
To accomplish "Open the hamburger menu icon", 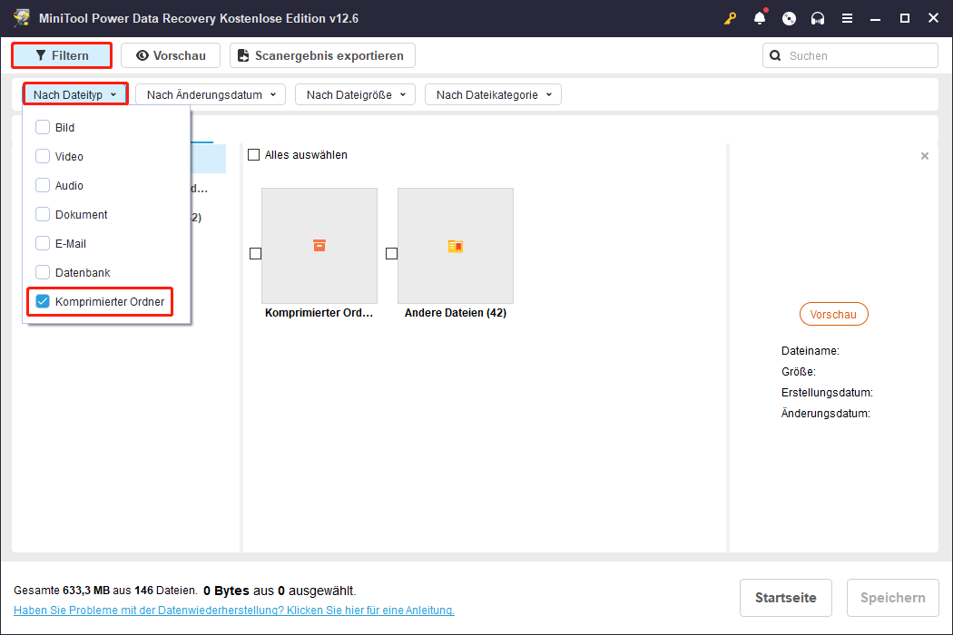I will (847, 18).
